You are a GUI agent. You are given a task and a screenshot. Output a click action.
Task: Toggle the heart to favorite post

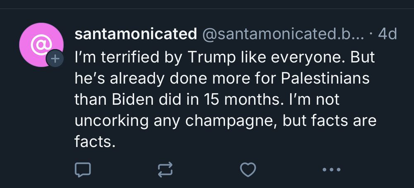(248, 169)
